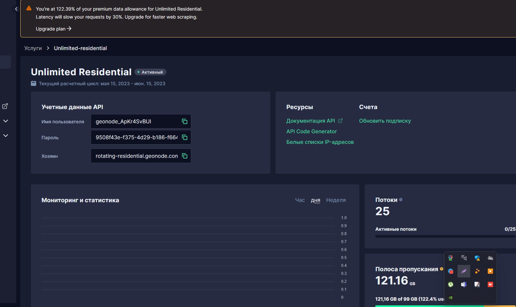Open the OneDrive crossed-out cloud tray icon

490,258
